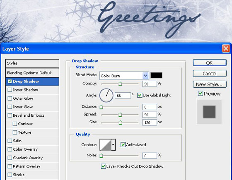Enable the Bevel and Emboss checkbox

(10, 115)
